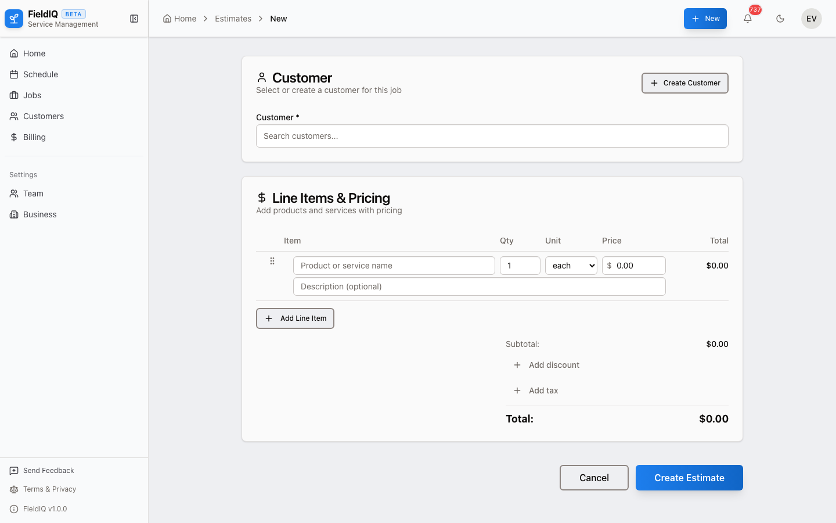Add a new line item

pyautogui.click(x=295, y=318)
